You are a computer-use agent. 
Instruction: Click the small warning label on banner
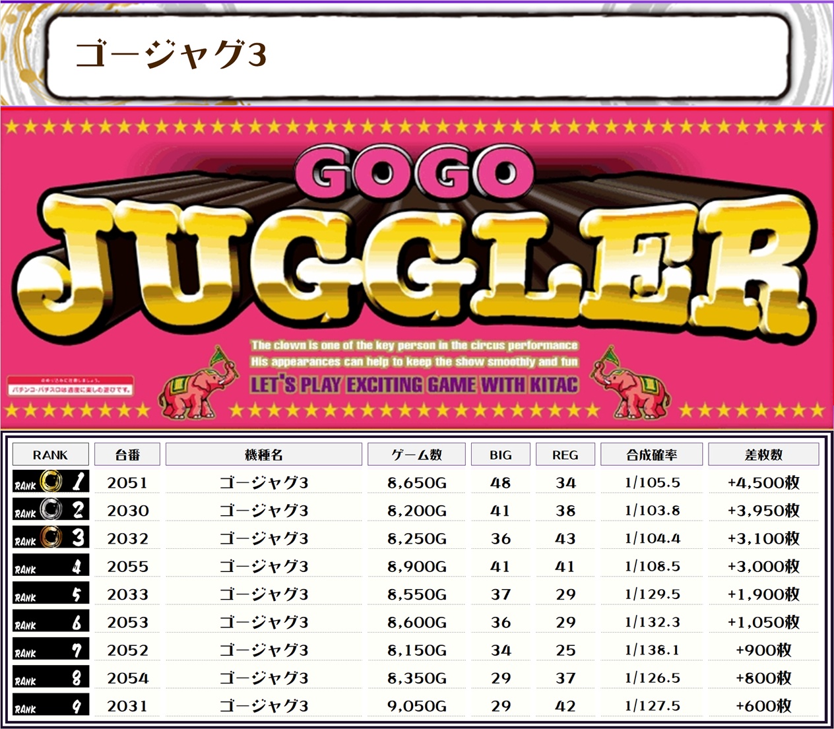point(71,386)
